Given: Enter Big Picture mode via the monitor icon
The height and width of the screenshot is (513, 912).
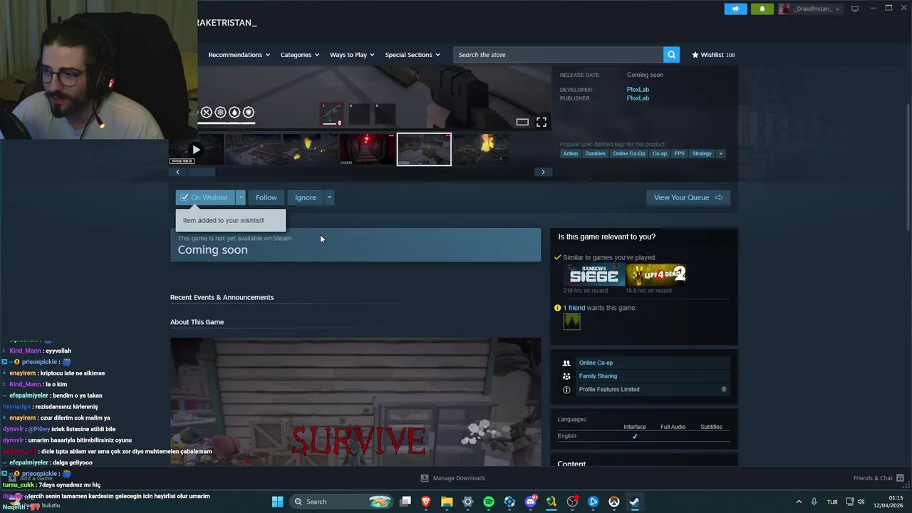Looking at the screenshot, I should (855, 9).
